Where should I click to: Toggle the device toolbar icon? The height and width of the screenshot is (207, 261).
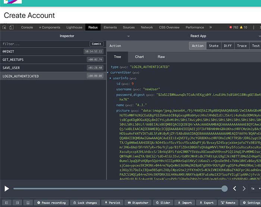coord(11,27)
